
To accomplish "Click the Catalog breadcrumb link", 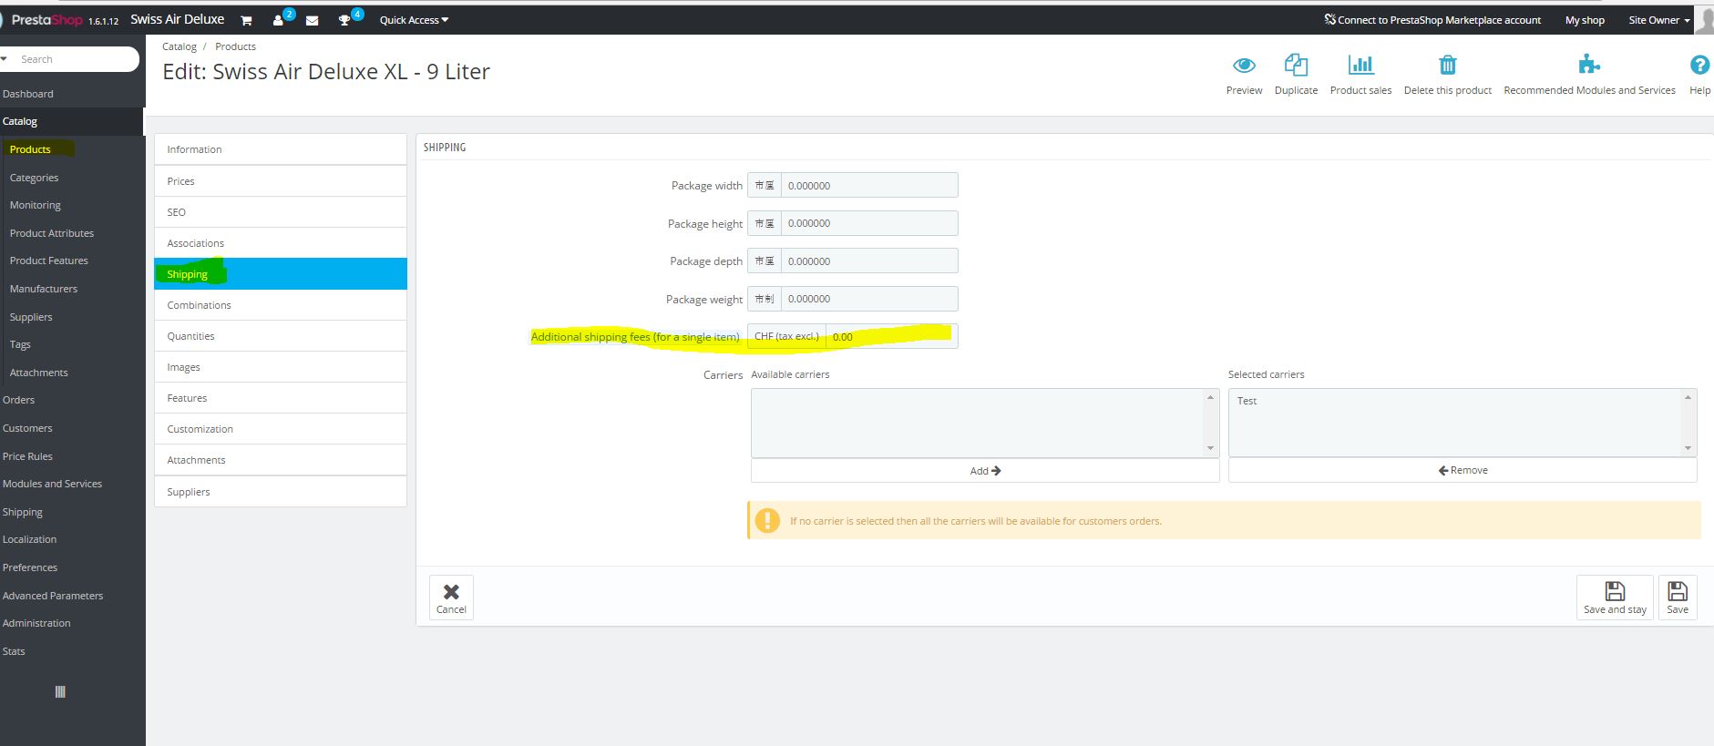I will (x=180, y=46).
